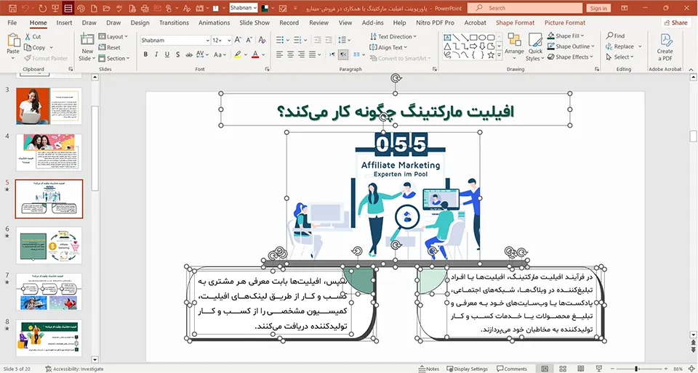Click the Save icon in quick access toolbar
This screenshot has width=698, height=373.
pyautogui.click(x=12, y=8)
